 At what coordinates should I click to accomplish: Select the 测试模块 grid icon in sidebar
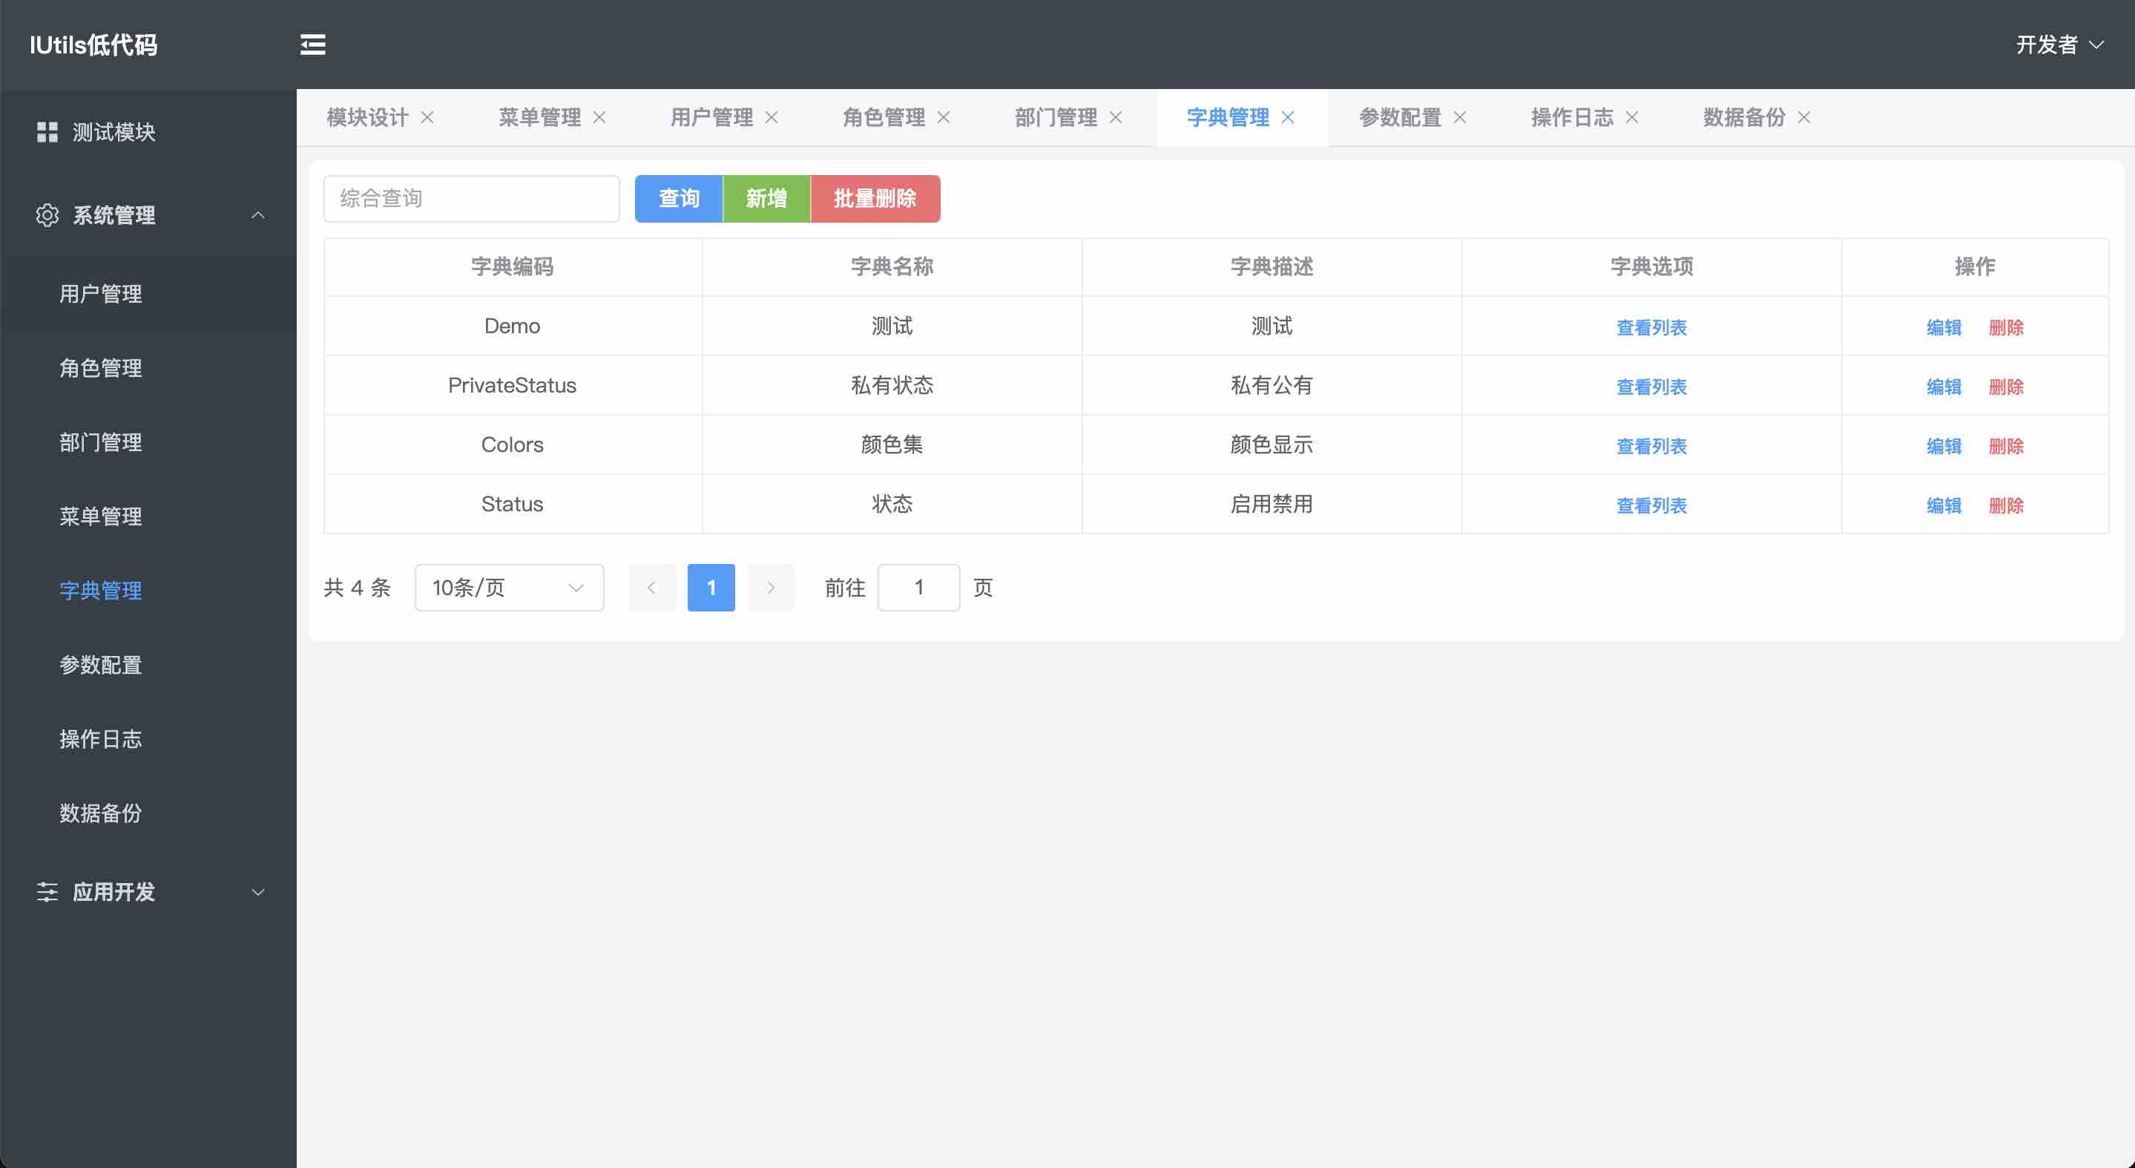click(47, 132)
